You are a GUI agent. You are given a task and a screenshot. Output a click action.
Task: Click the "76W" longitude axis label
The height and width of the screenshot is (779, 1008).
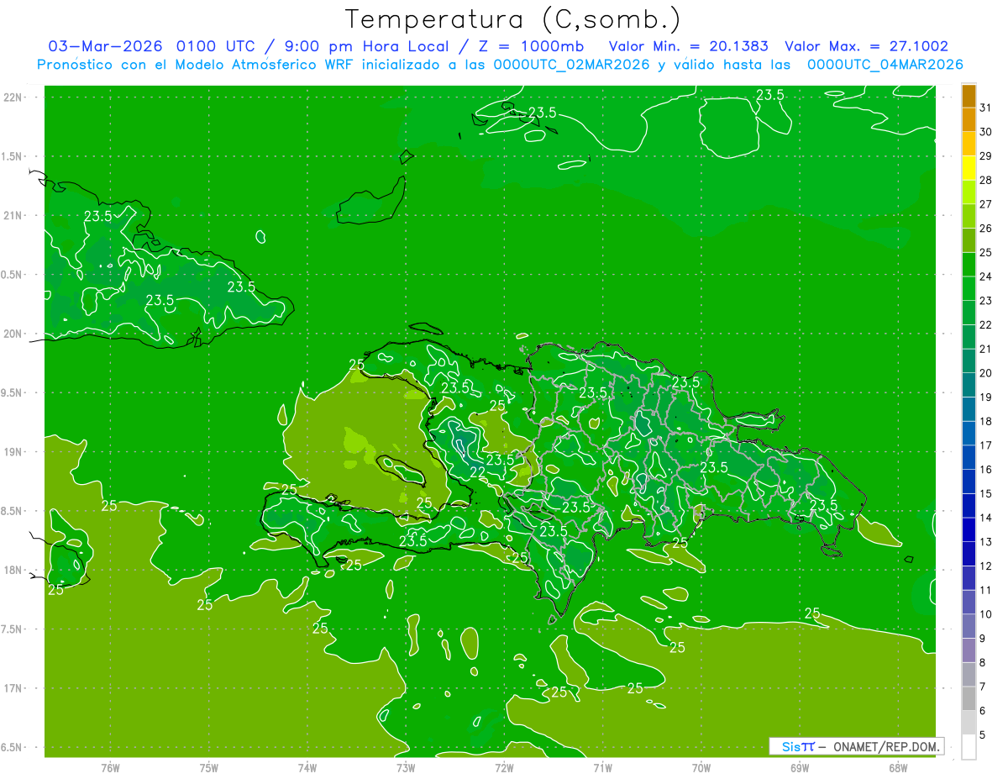click(x=110, y=768)
